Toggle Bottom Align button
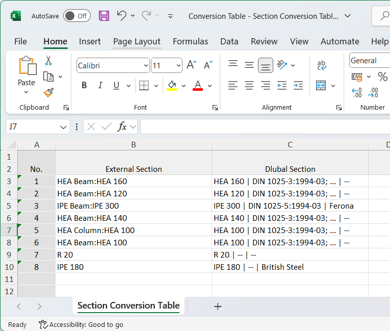 click(x=266, y=65)
